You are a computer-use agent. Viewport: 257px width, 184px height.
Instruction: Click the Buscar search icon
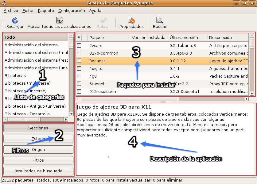pos(159,21)
